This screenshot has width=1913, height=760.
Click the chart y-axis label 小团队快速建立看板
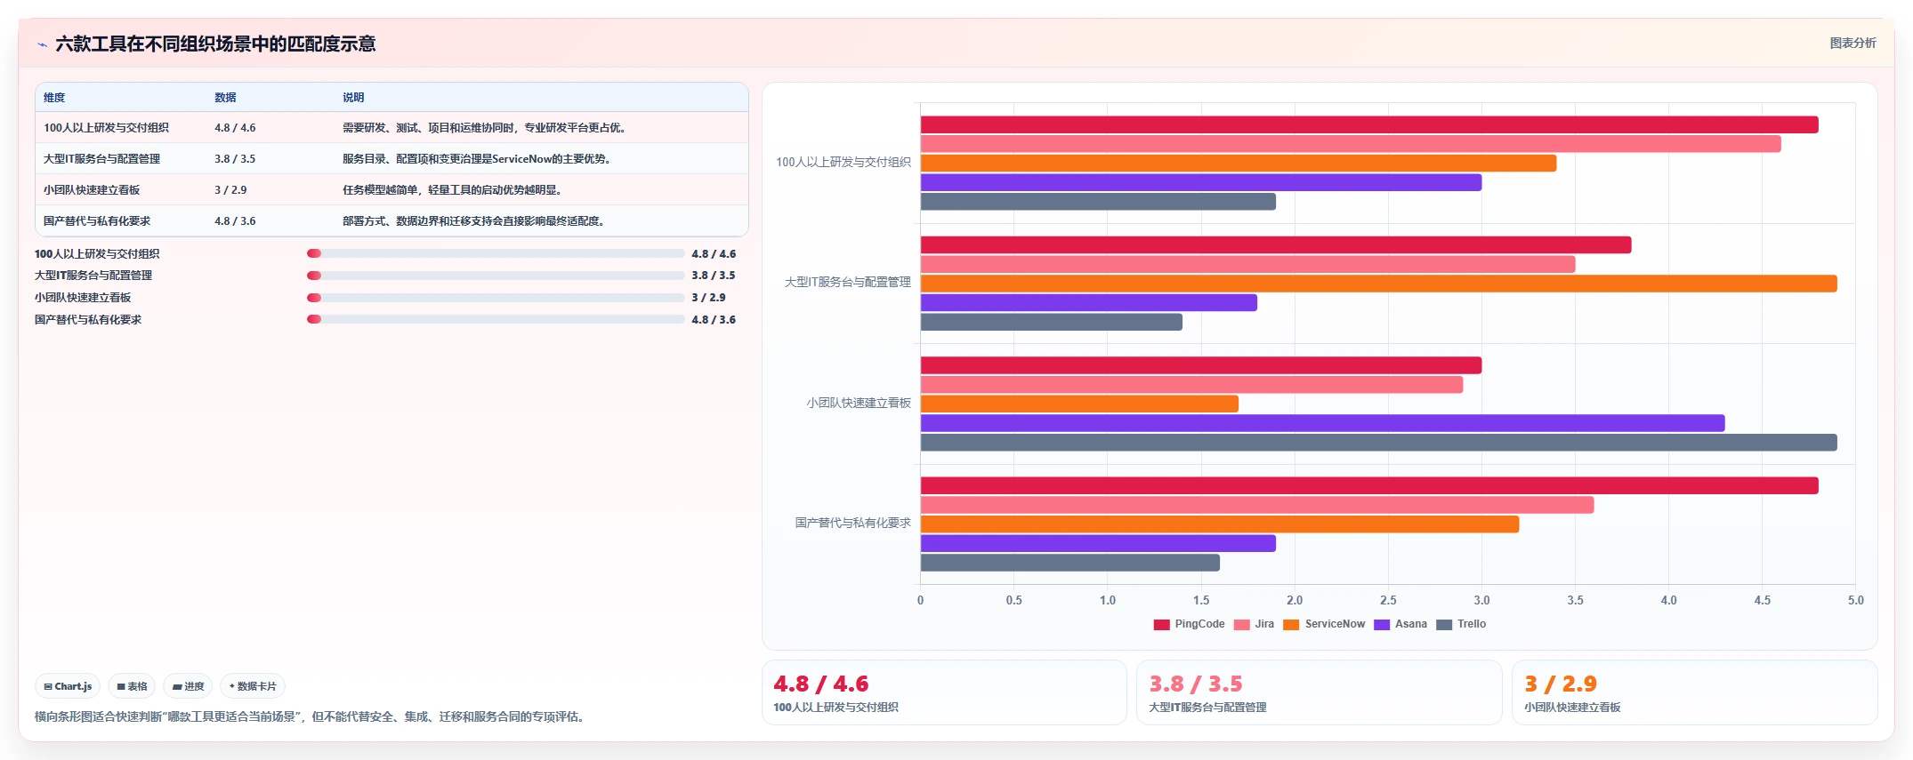point(859,403)
